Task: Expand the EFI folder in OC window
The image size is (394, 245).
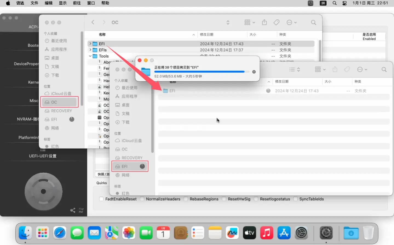Action: [x=90, y=44]
